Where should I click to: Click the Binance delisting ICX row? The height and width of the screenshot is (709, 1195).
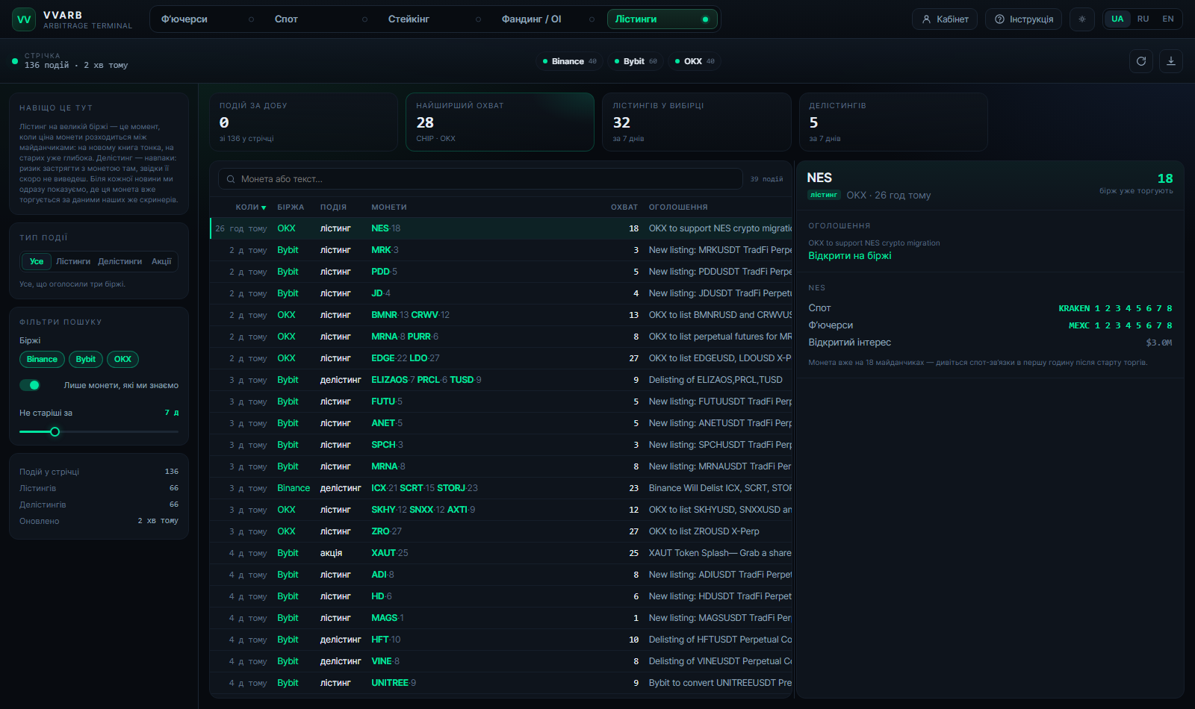pos(501,488)
